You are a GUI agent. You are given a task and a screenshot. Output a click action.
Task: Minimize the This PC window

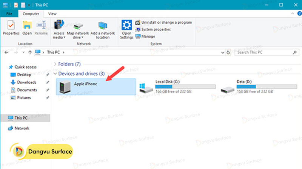pyautogui.click(x=267, y=5)
